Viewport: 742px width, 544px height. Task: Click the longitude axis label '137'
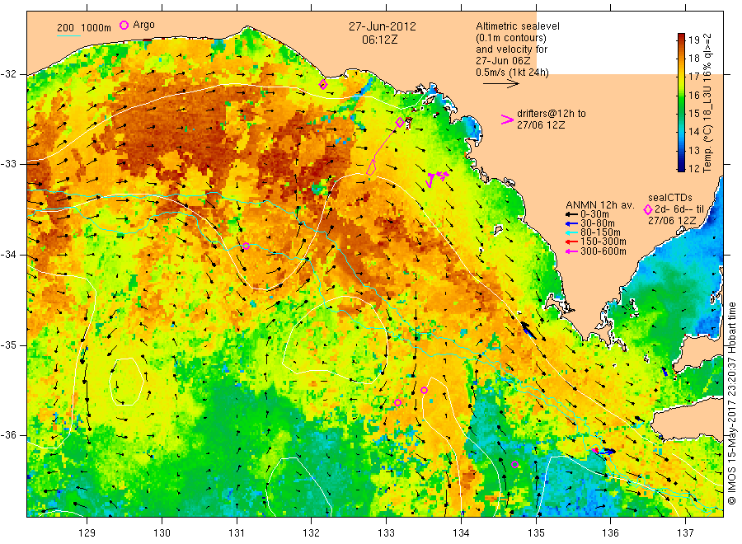pos(685,533)
